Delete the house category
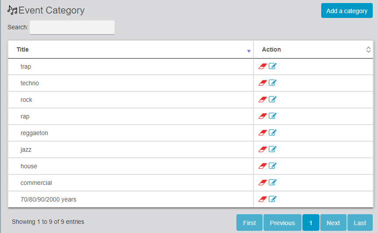 tap(262, 166)
